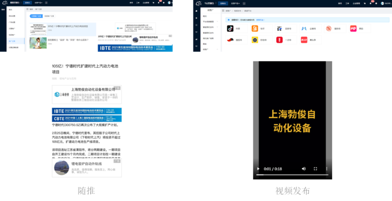392x201 pixels.
Task: Choose the Baijiahao platform icon
Action: pos(279,29)
